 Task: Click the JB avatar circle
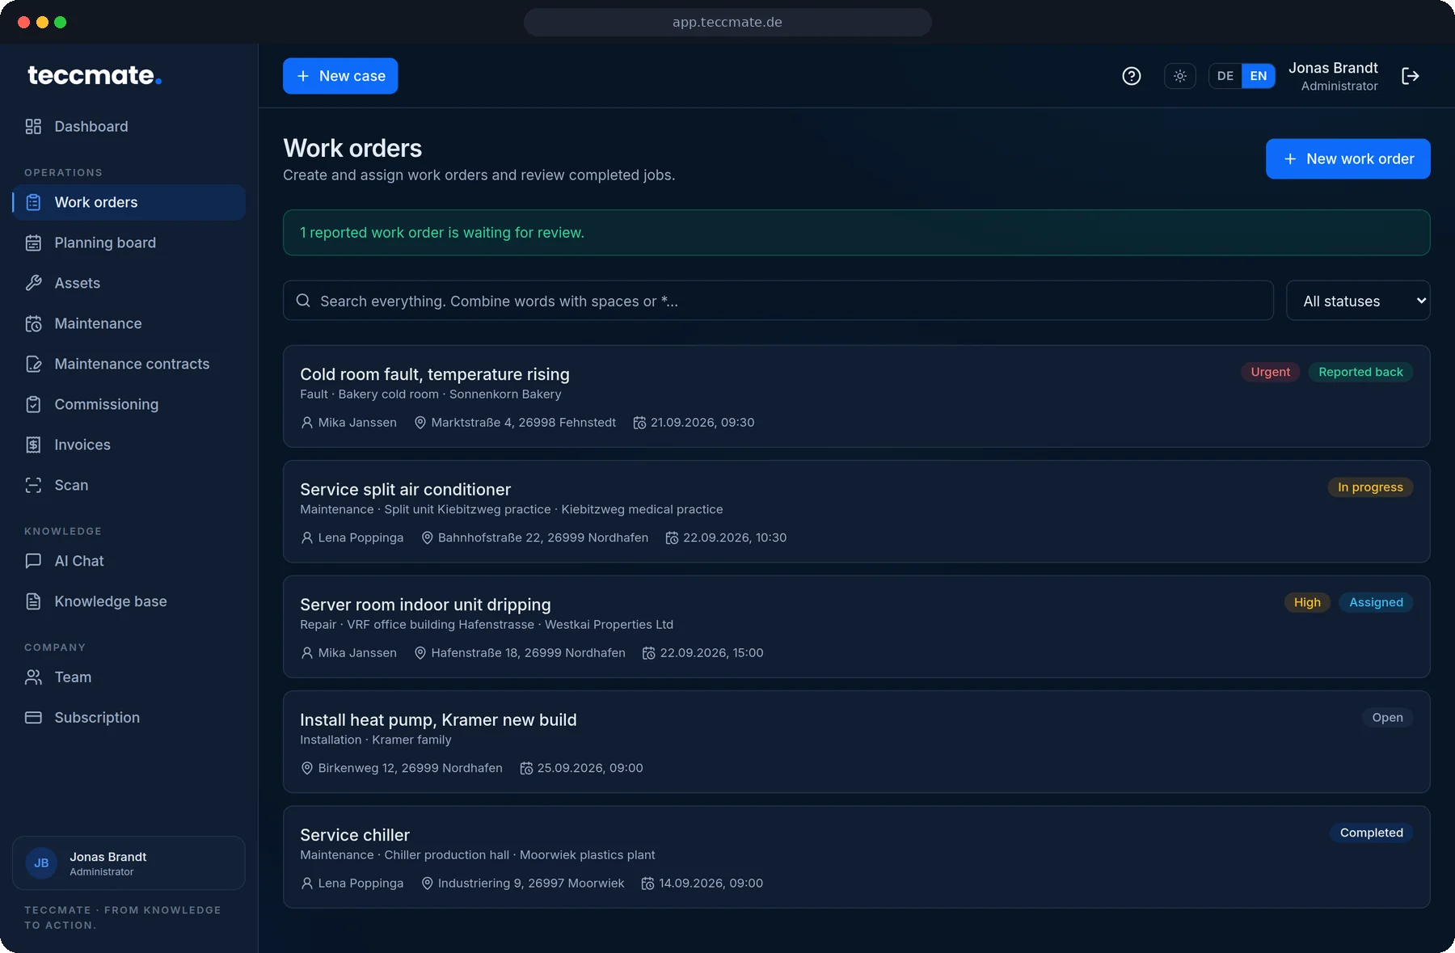tap(41, 863)
